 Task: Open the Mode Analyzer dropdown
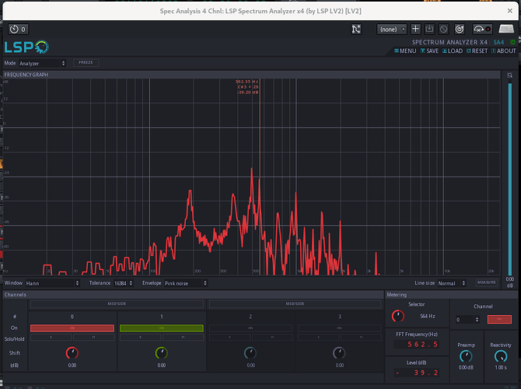43,63
